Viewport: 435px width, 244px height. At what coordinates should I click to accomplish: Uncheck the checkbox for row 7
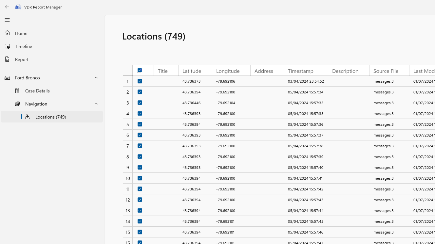pyautogui.click(x=140, y=146)
